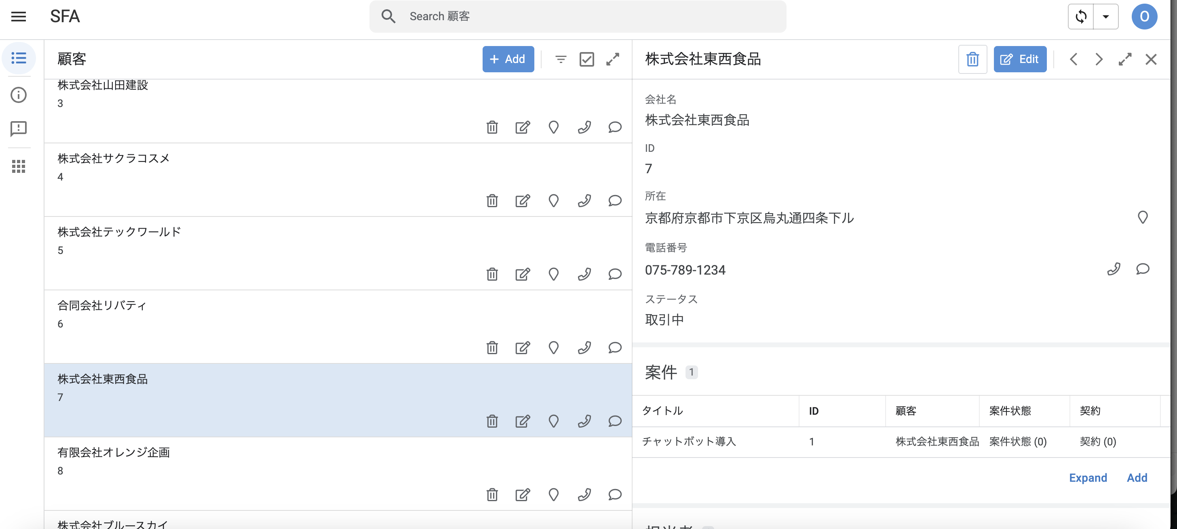Message 株式会社山田建設 via chat icon

coord(615,127)
